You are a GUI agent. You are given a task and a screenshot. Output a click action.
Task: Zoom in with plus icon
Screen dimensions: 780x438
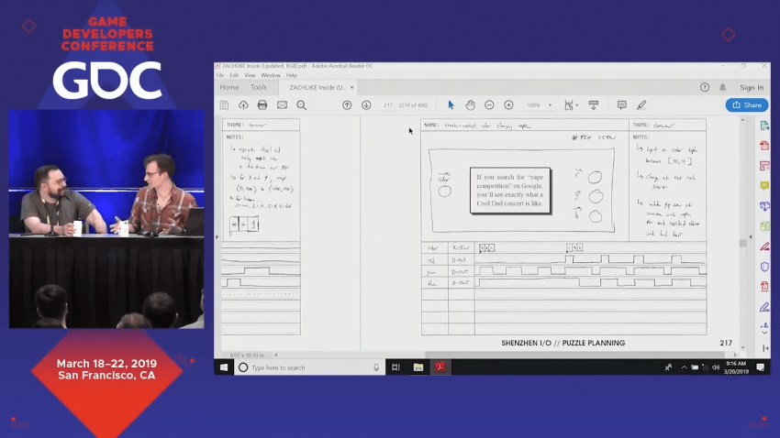pyautogui.click(x=508, y=105)
